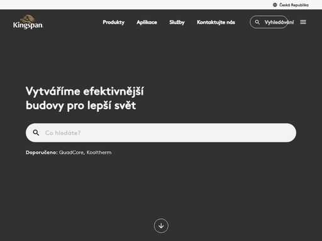This screenshot has height=241, width=322.
Task: Click headline line 'Vytváříme efektivnější'
Action: point(85,92)
